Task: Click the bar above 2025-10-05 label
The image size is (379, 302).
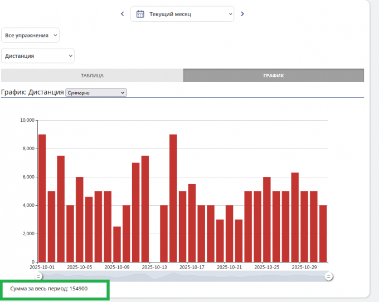Action: tap(80, 220)
